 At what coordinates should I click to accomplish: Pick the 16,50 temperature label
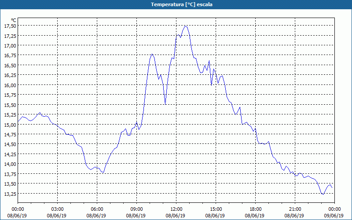[10, 65]
